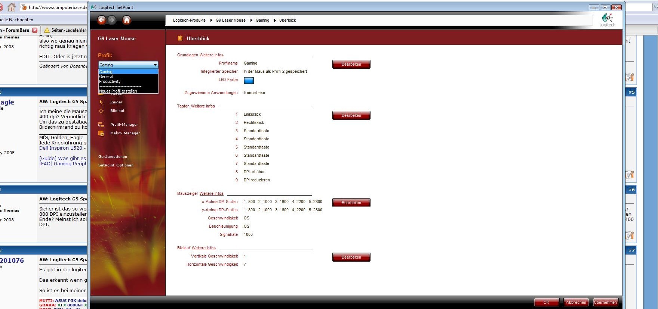Click the Bildlauf scroll-arrows icon

(101, 111)
